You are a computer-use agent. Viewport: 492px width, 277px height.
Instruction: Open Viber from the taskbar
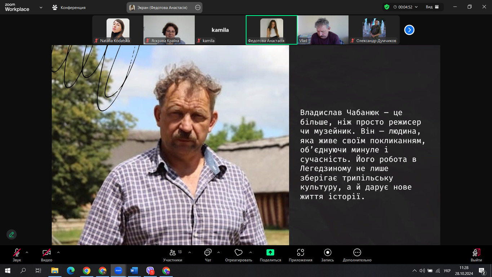[150, 271]
